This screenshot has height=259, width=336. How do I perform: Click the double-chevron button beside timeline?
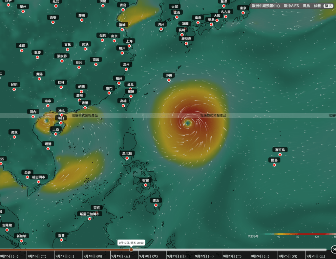pyautogui.click(x=334, y=249)
